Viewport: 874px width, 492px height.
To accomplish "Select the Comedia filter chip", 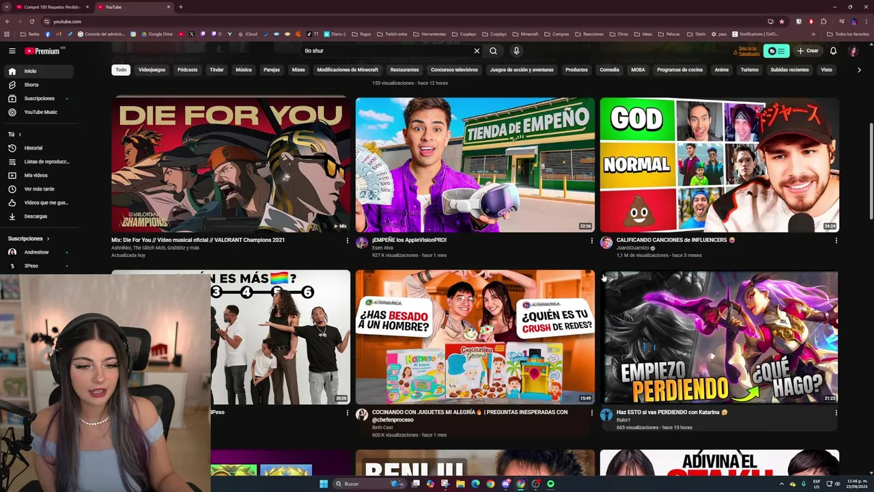I will click(609, 70).
